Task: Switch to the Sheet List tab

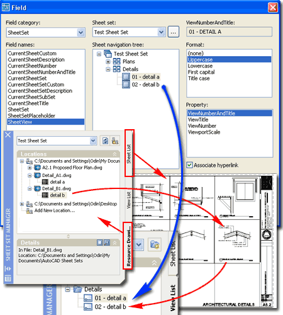Action: click(129, 153)
